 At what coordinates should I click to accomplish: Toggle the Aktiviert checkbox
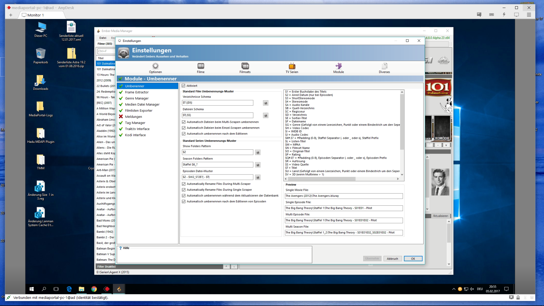[x=183, y=86]
